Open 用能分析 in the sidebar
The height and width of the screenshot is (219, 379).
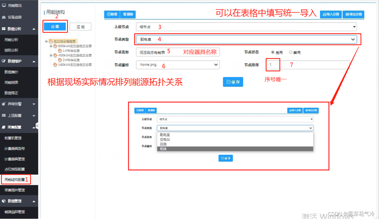point(11,40)
